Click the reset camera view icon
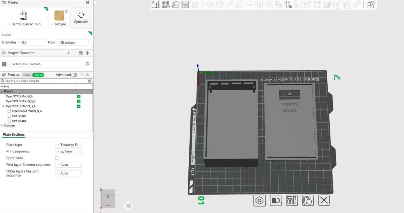The height and width of the screenshot is (213, 404). (128, 206)
